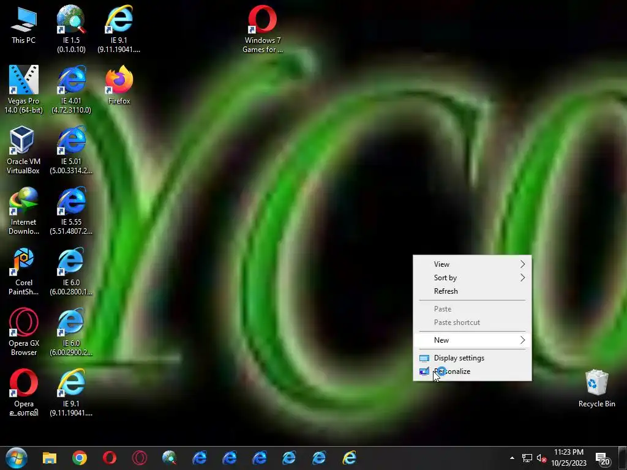This screenshot has height=470, width=627.
Task: Open the Start menu orb
Action: click(17, 458)
